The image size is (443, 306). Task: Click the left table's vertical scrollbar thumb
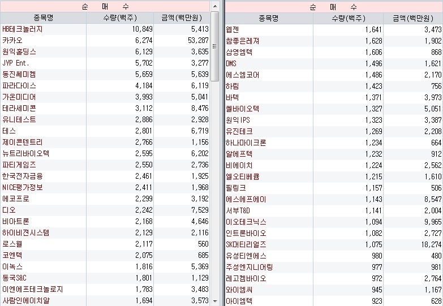coord(215,46)
